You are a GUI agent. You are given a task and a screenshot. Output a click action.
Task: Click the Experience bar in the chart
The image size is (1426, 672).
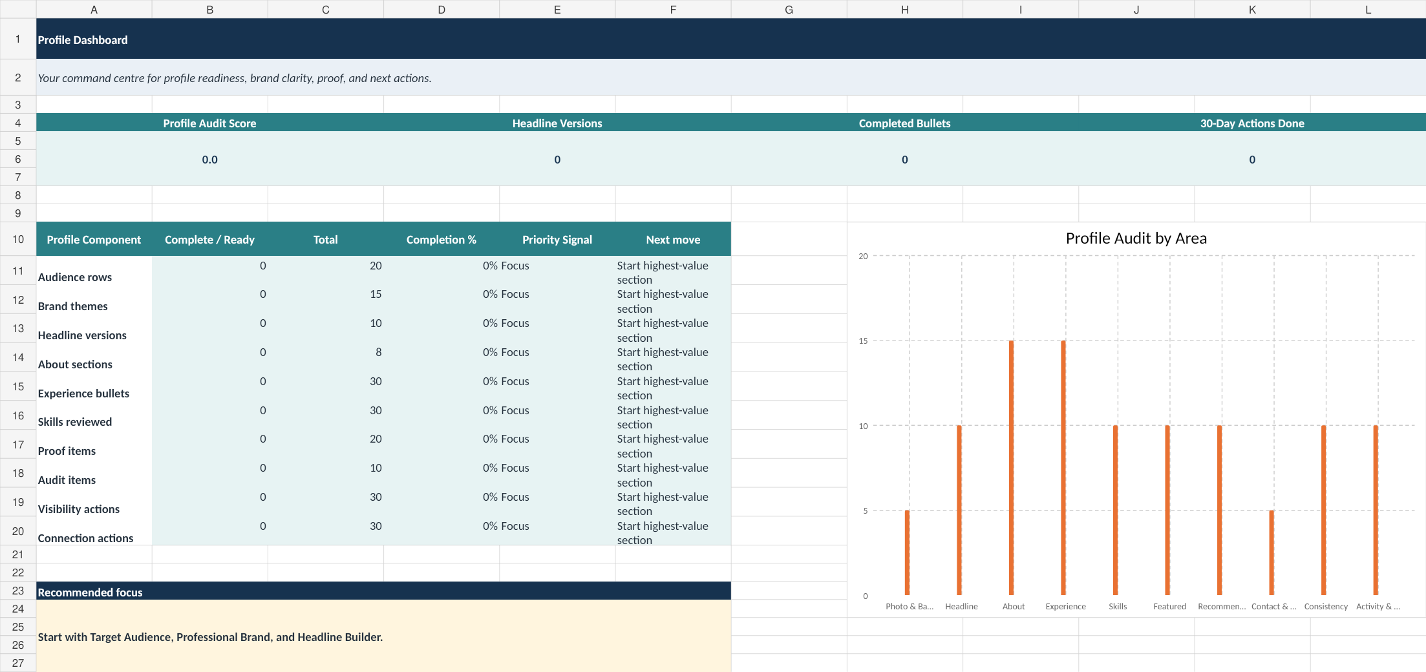point(1063,467)
